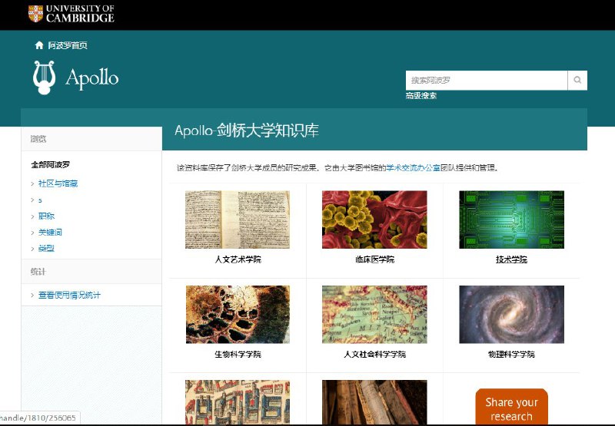The height and width of the screenshot is (426, 615).
Task: Click the chevron next to 查看使用情况统计
Action: [32, 296]
